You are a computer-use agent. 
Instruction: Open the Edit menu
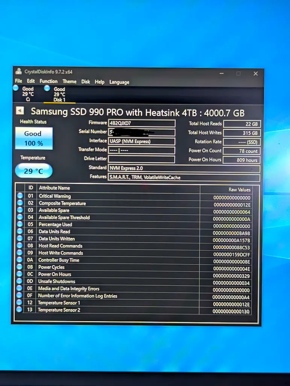click(31, 81)
